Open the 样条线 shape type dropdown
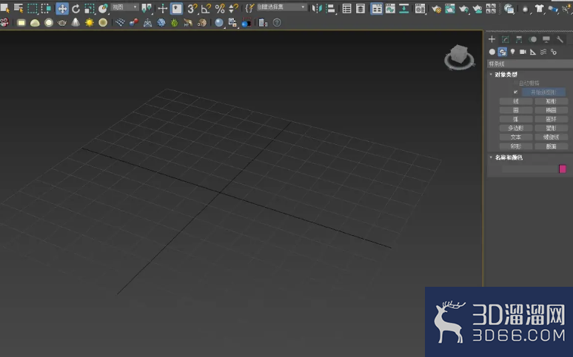 click(x=530, y=64)
